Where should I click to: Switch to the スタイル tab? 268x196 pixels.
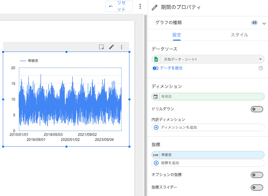[239, 35]
